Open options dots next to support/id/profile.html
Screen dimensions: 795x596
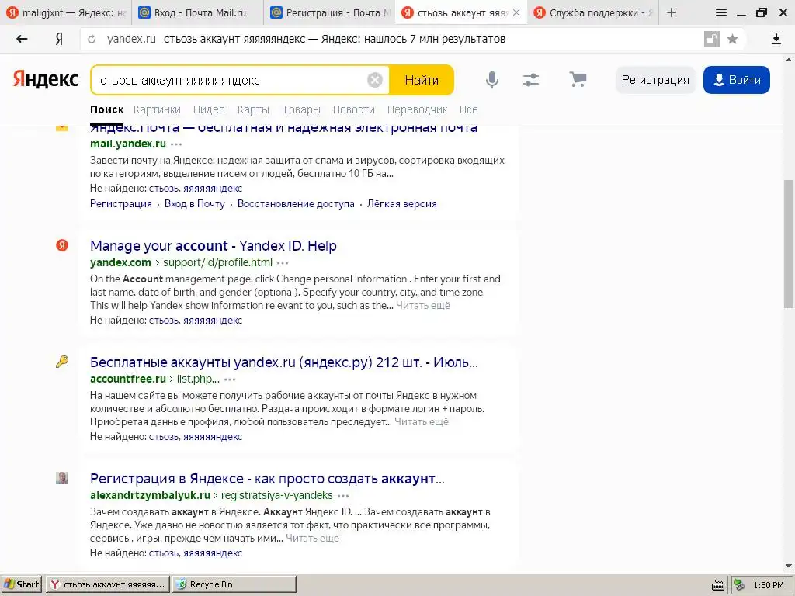(x=283, y=262)
